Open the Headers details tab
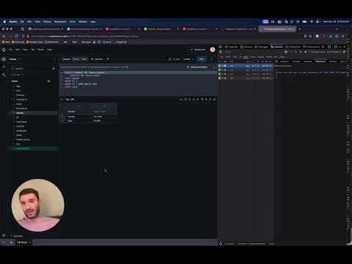Viewport: 352px width, 264px height. coord(284,62)
